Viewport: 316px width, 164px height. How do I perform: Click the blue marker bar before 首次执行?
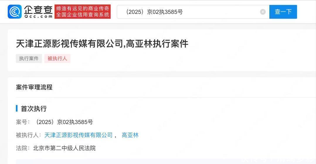pyautogui.click(x=17, y=108)
